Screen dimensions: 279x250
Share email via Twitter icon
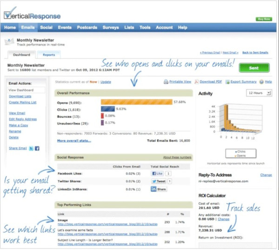coord(30,148)
